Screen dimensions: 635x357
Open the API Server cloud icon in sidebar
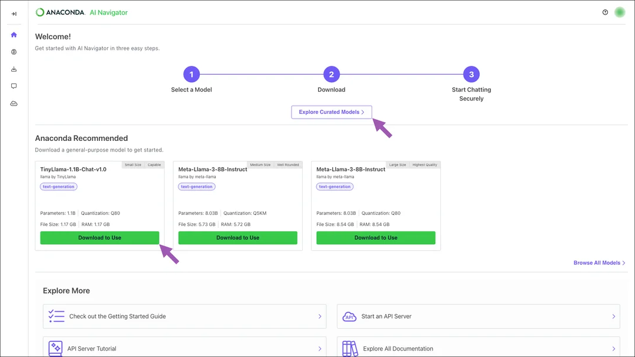[14, 103]
